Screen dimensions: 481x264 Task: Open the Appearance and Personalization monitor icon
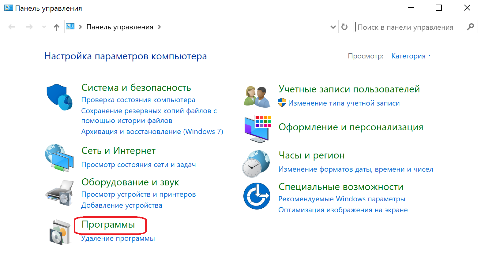(258, 129)
